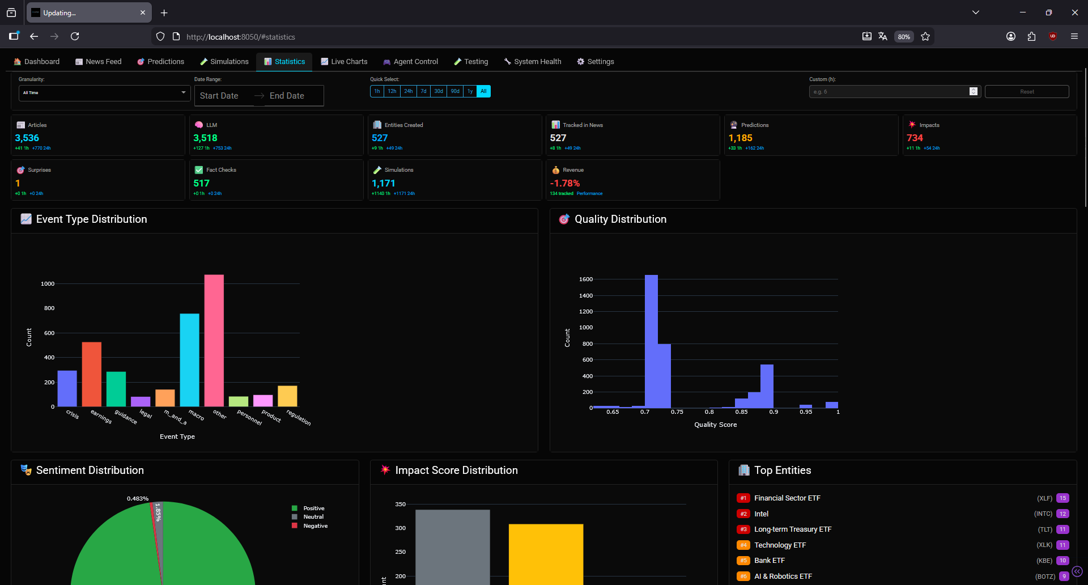Open the Predictions tab
Image resolution: width=1088 pixels, height=585 pixels.
tap(160, 62)
